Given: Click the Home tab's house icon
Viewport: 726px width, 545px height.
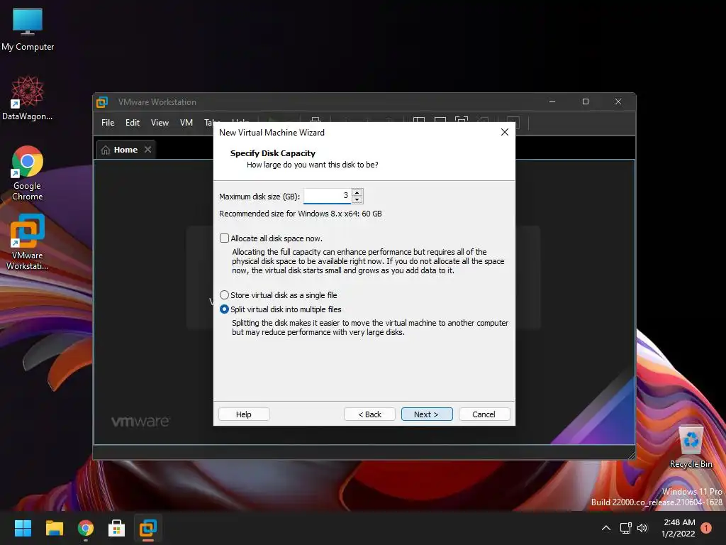Looking at the screenshot, I should (106, 150).
